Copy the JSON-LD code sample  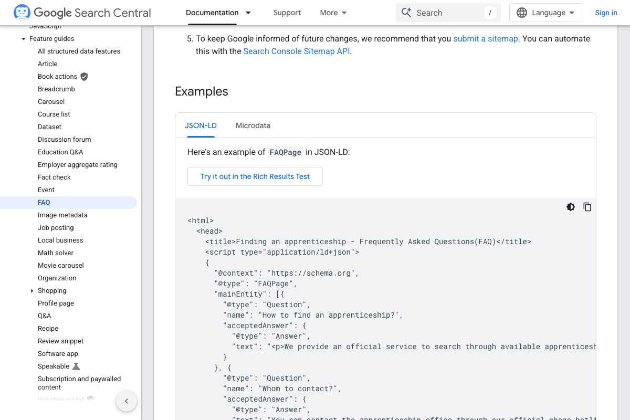[587, 207]
